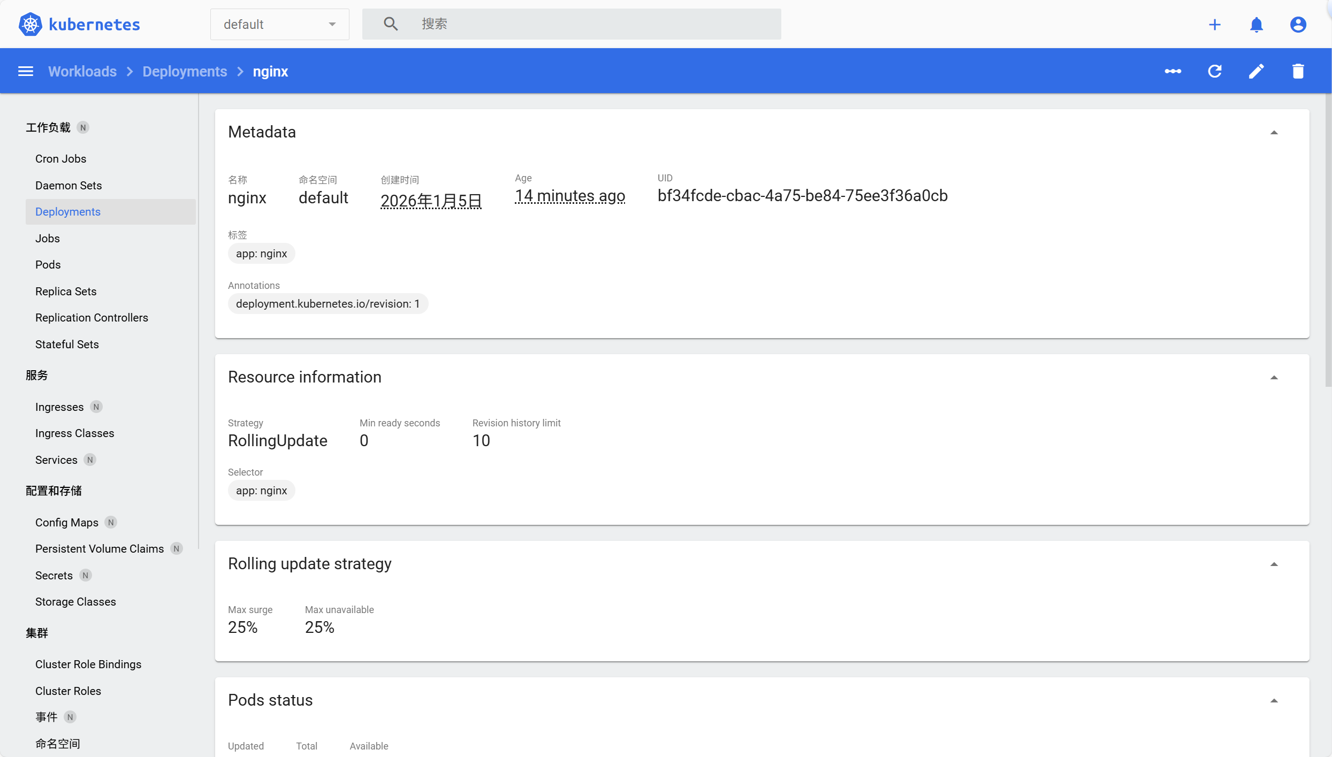This screenshot has height=757, width=1332.
Task: Select Replica Sets in sidebar
Action: coord(66,292)
